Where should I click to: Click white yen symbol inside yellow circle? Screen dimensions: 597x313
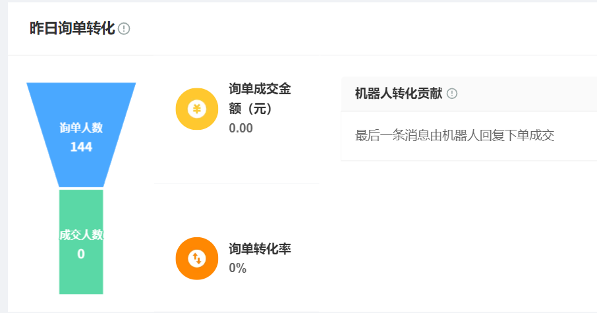click(x=197, y=109)
